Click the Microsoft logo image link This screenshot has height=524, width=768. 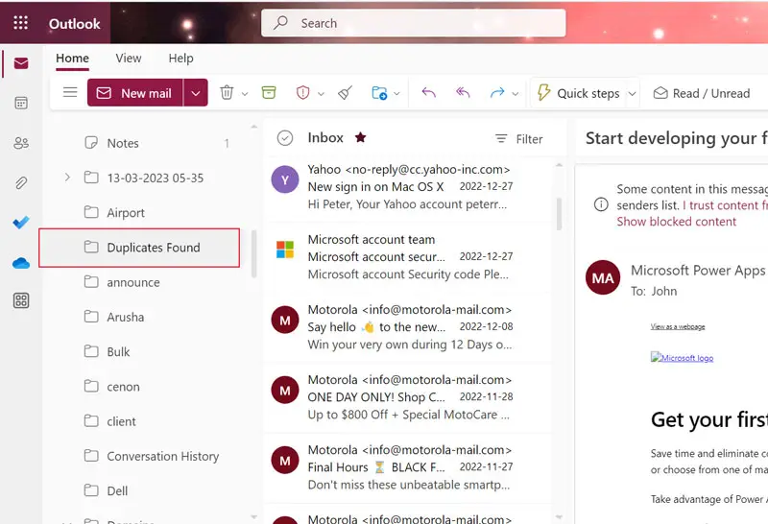click(x=682, y=358)
